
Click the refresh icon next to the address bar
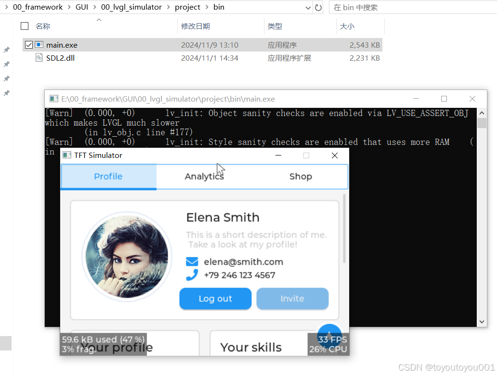click(318, 7)
